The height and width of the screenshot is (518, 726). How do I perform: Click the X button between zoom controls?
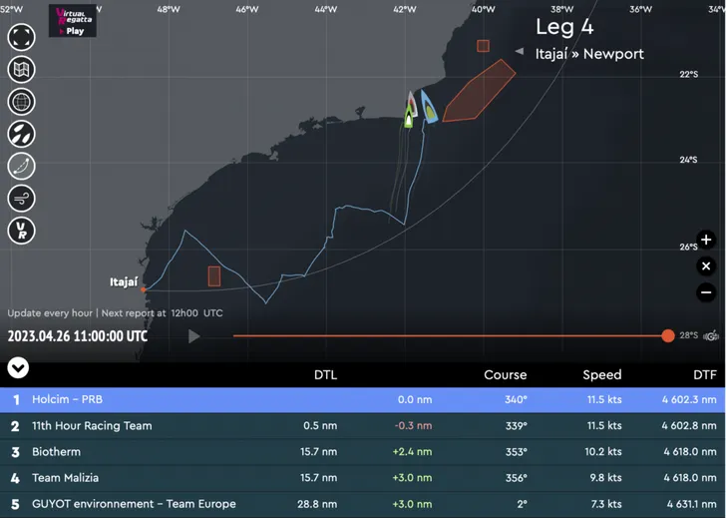click(706, 266)
